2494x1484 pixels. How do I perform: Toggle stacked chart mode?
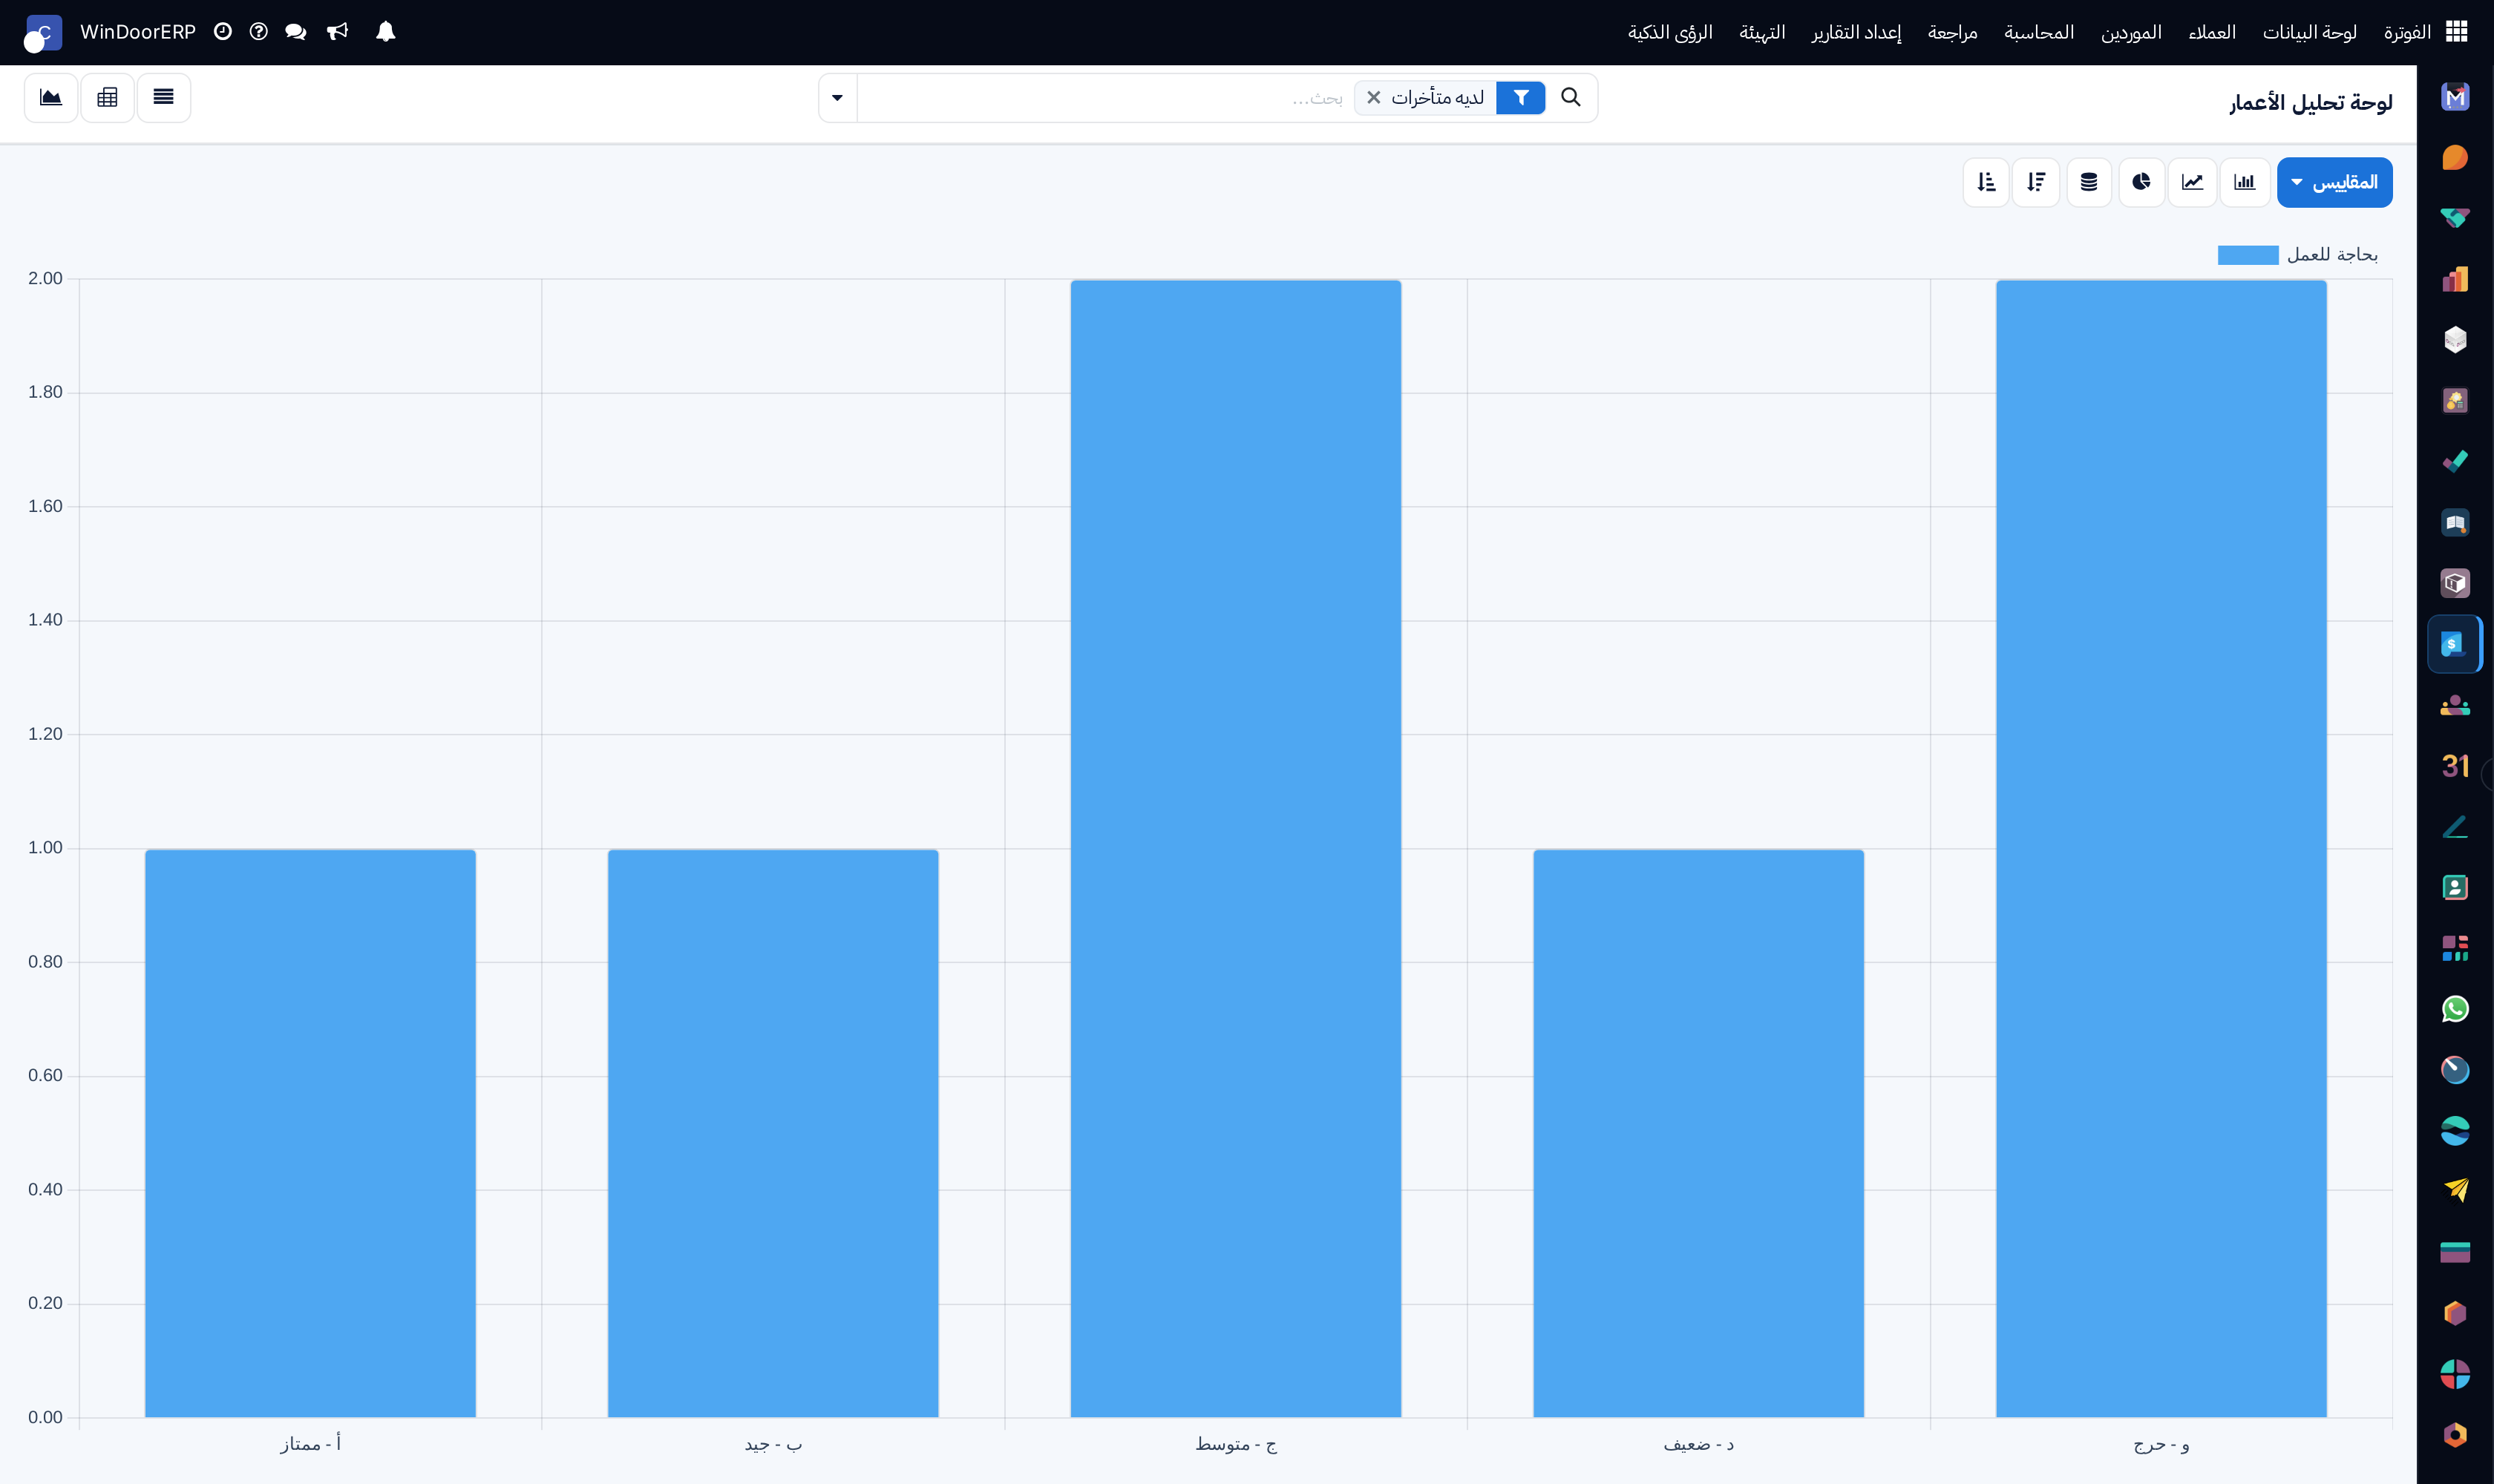[2089, 182]
